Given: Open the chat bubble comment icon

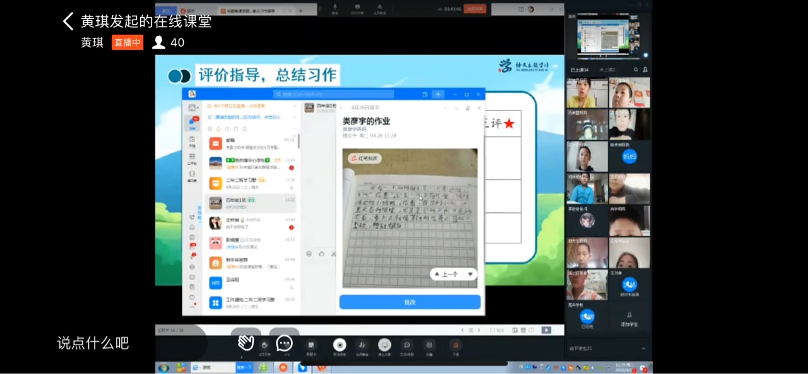Looking at the screenshot, I should pos(285,343).
